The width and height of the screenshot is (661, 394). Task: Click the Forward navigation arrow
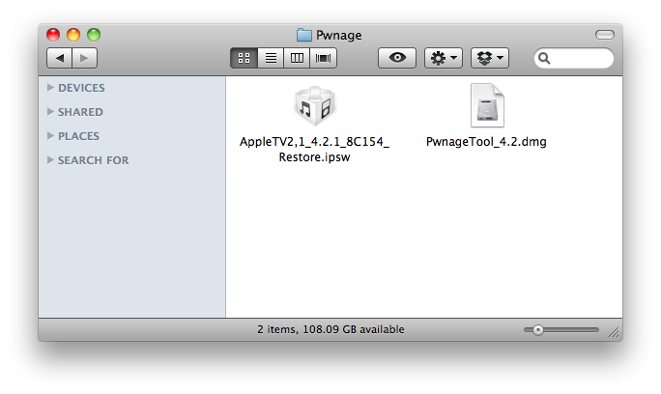pyautogui.click(x=85, y=59)
